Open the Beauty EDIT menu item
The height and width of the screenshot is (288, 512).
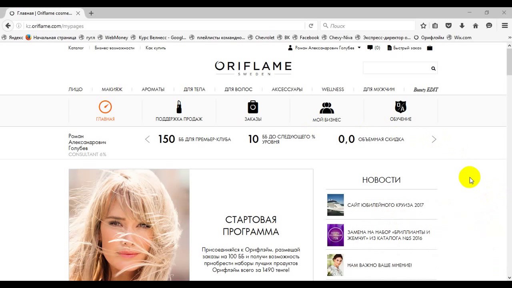click(x=426, y=90)
